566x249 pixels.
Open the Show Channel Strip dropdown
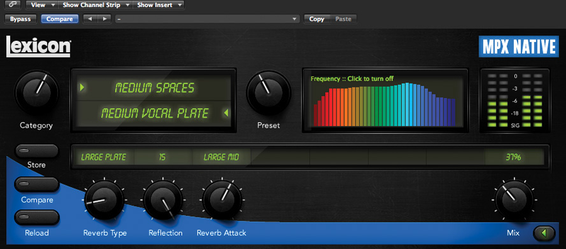point(96,5)
